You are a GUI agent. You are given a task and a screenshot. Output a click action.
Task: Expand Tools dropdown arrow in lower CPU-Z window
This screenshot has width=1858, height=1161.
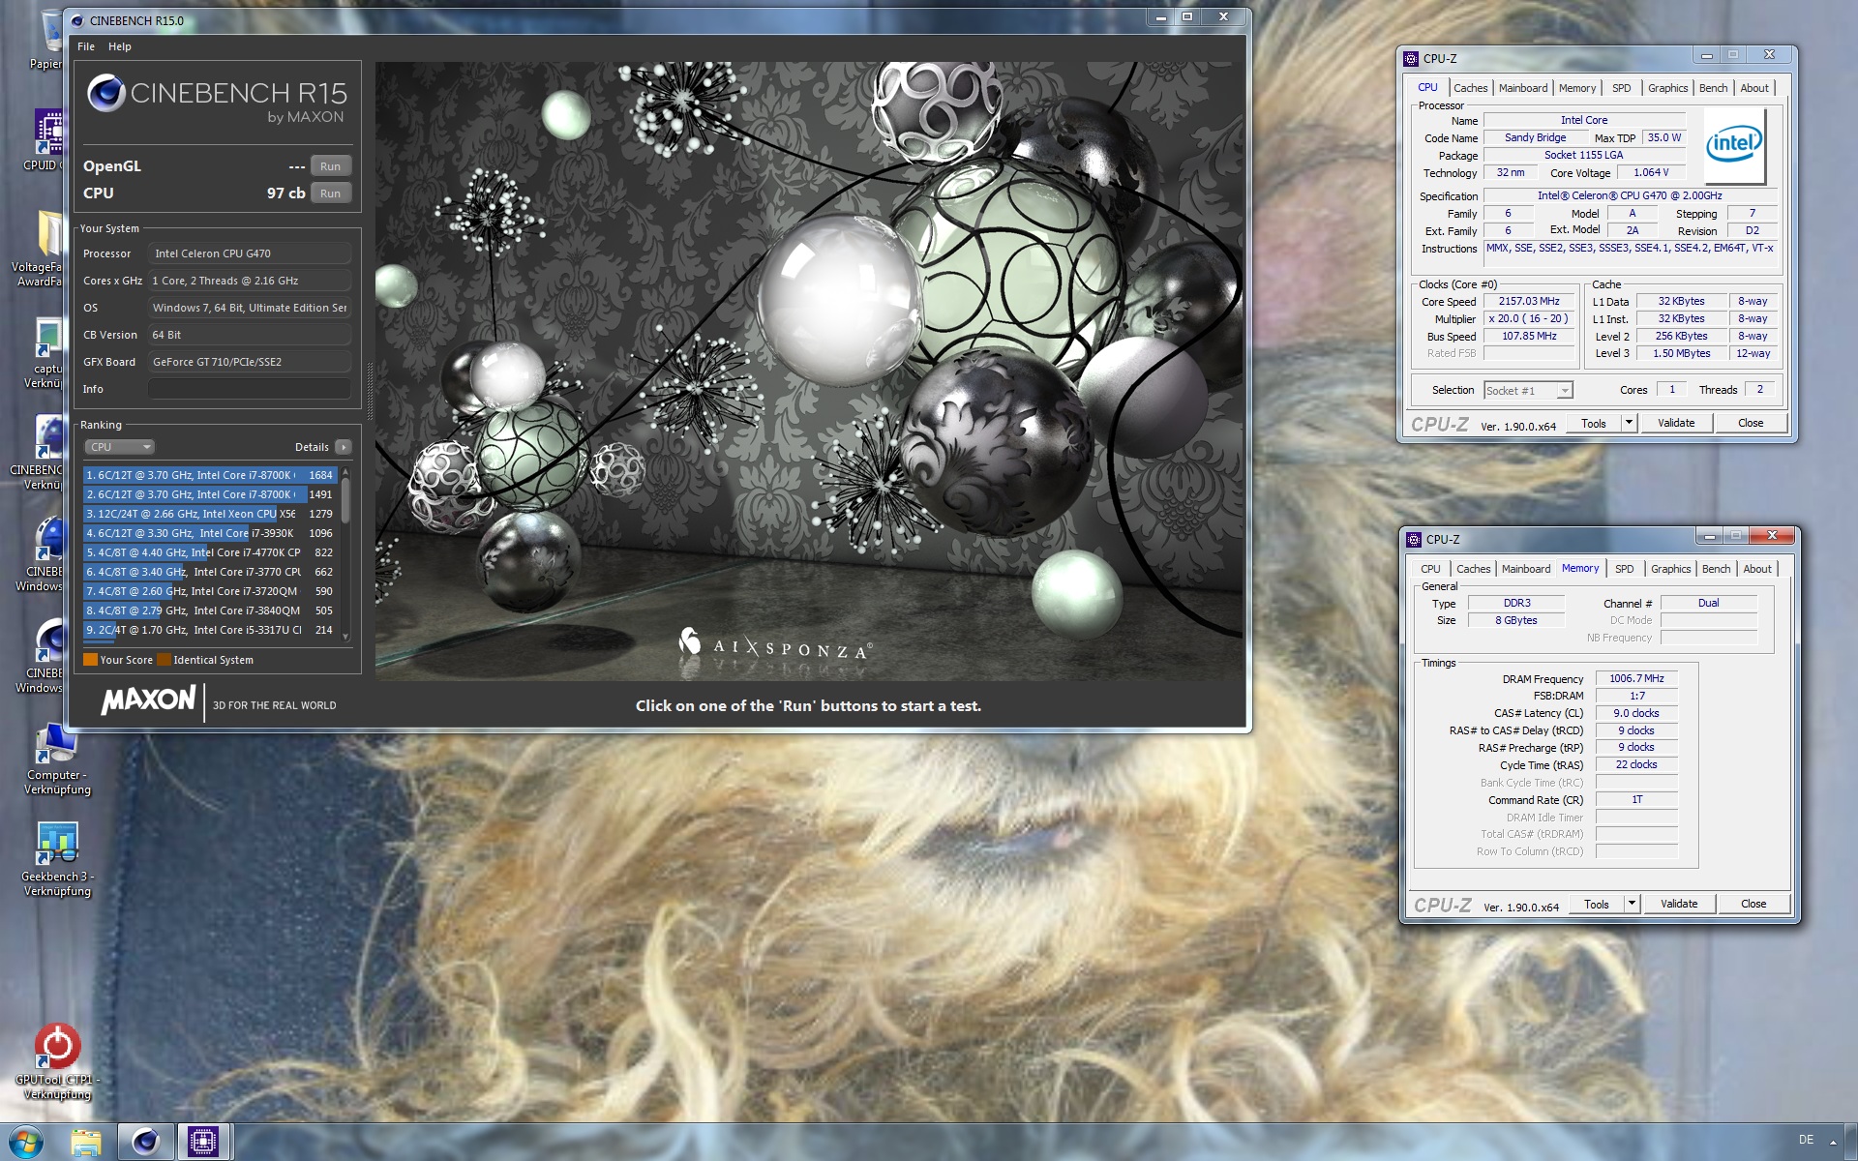(1633, 904)
